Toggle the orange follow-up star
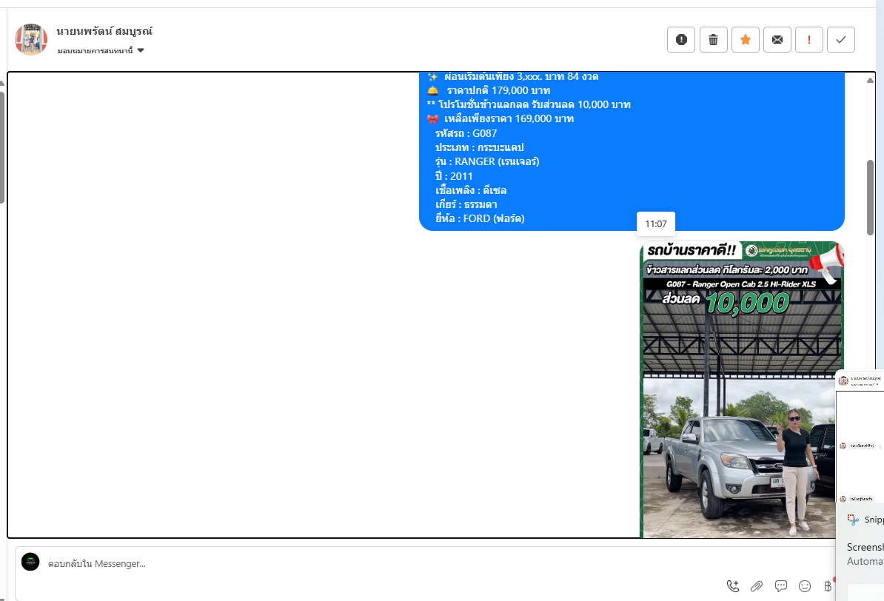The height and width of the screenshot is (601, 884). point(746,39)
